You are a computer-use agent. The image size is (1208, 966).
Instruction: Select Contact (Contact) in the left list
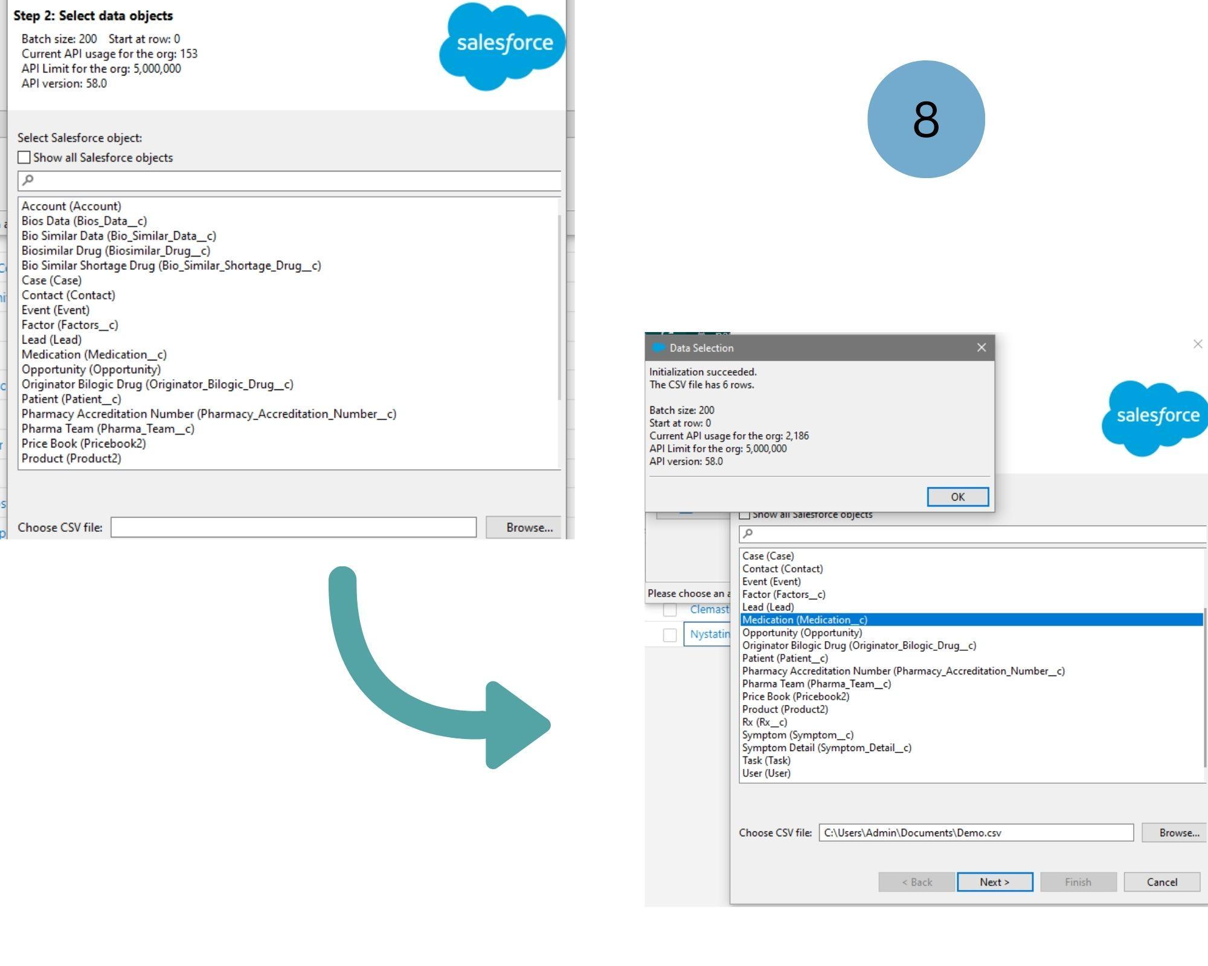68,295
